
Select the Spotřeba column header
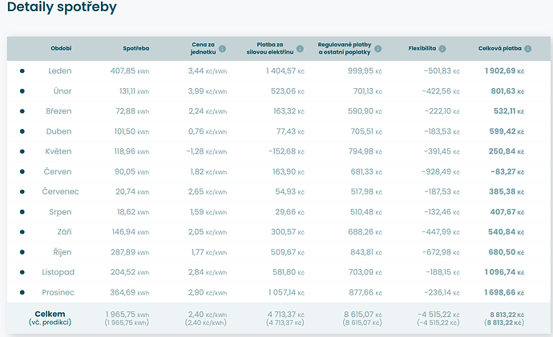pyautogui.click(x=135, y=49)
